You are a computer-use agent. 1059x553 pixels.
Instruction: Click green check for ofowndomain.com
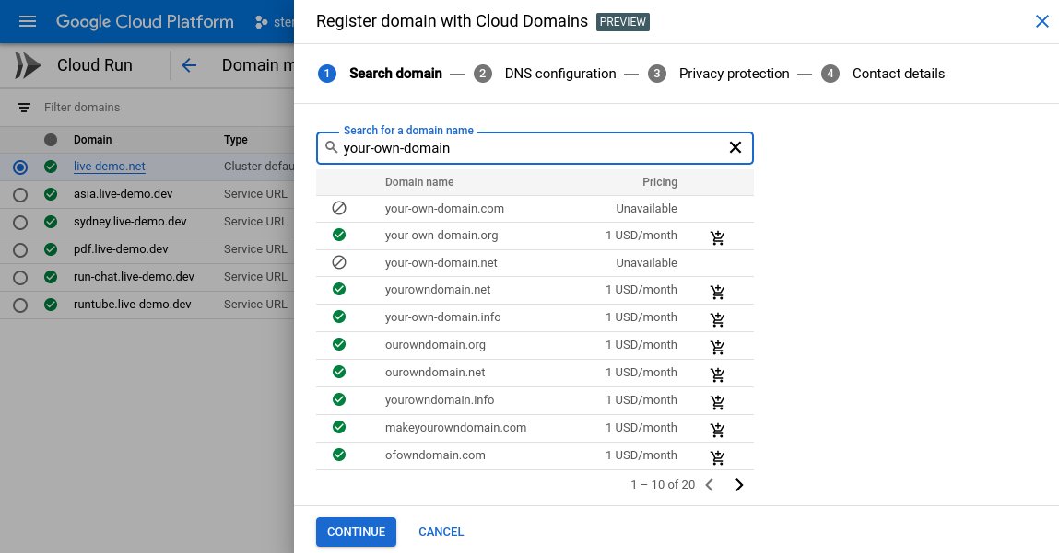pyautogui.click(x=339, y=455)
